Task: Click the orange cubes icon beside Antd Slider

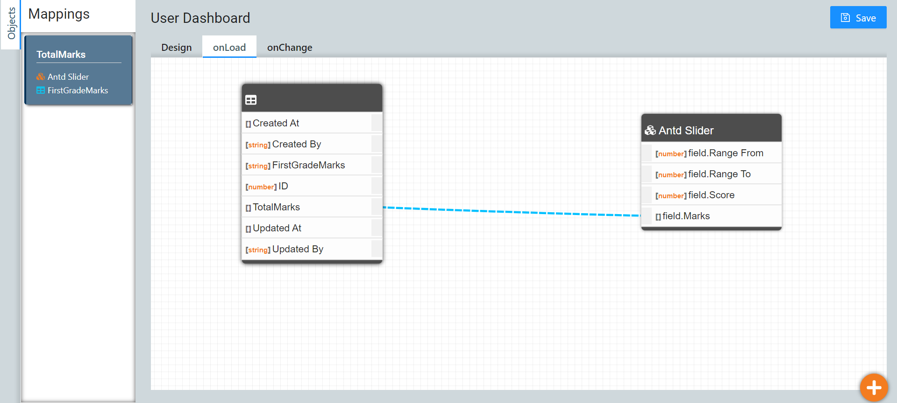Action: (41, 76)
